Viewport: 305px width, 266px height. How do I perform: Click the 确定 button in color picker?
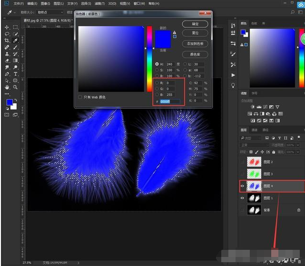195,24
